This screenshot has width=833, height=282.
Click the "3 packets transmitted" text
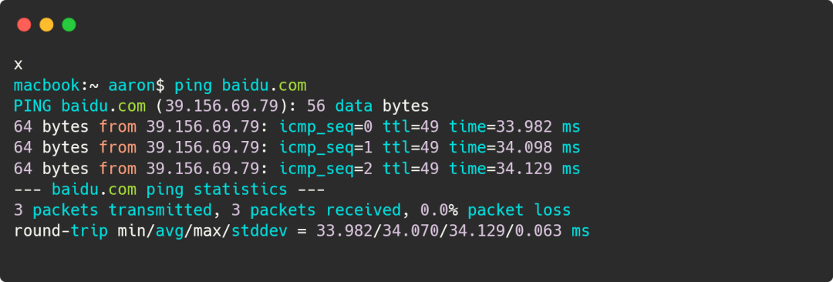pyautogui.click(x=113, y=211)
